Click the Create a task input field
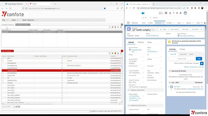This screenshot has height=116, width=208. (x=182, y=59)
